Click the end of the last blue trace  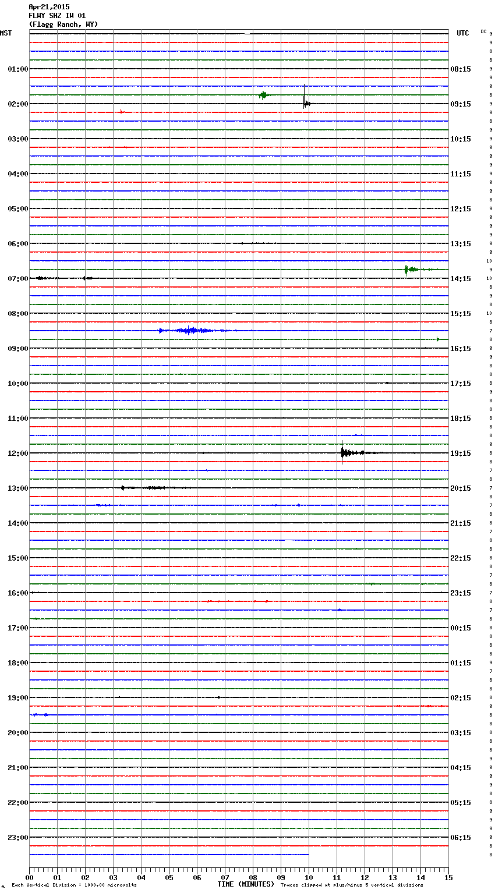tap(308, 855)
